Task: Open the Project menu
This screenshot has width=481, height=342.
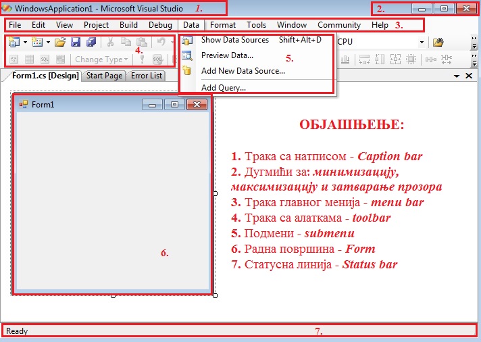Action: pos(96,25)
